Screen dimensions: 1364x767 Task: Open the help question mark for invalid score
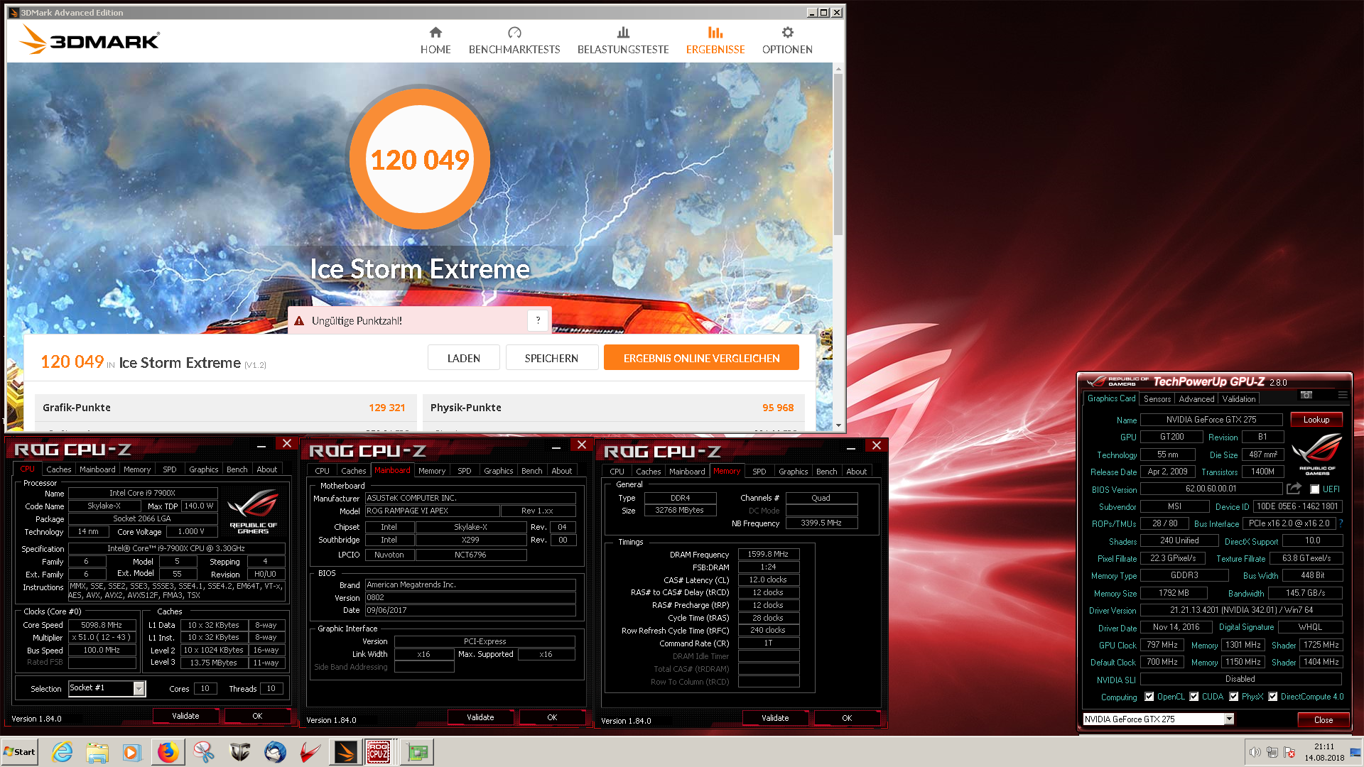pos(538,320)
